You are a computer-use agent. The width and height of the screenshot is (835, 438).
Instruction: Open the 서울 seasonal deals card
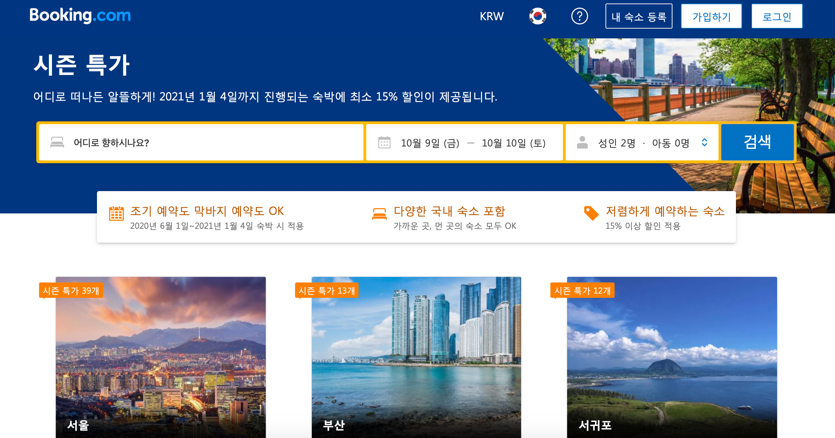click(x=161, y=356)
